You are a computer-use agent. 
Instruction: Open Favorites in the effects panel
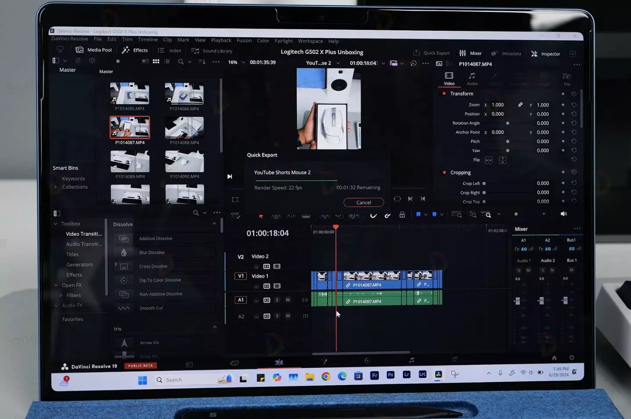72,319
